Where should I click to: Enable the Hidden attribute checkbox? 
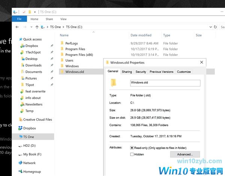[132, 154]
